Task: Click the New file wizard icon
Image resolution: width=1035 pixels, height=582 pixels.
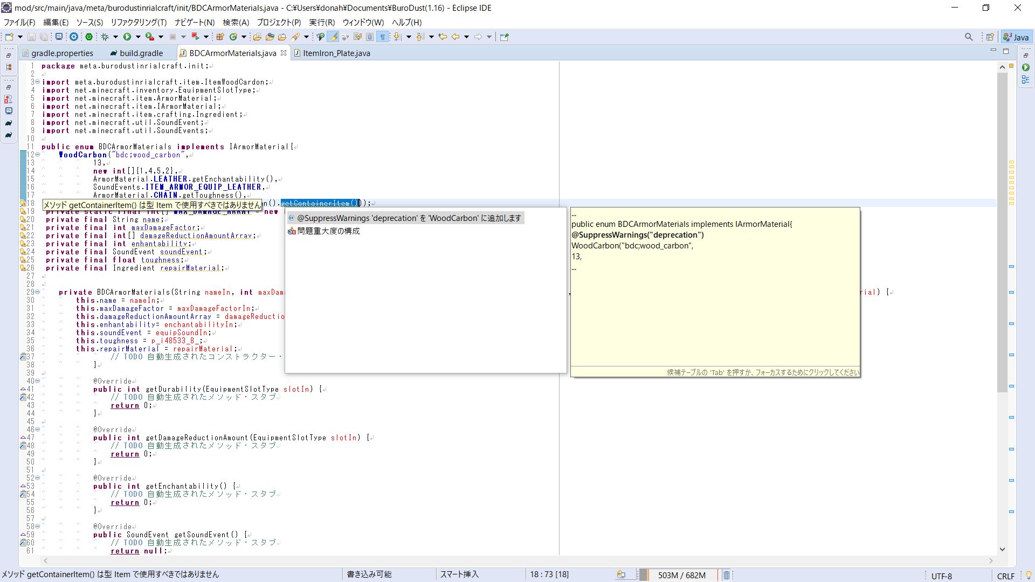Action: click(9, 37)
